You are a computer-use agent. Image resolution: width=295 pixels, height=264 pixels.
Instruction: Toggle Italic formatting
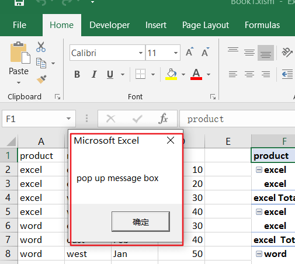(x=94, y=74)
